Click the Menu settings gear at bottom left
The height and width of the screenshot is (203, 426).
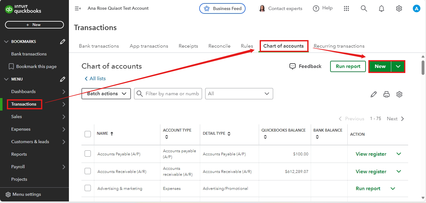[8, 194]
